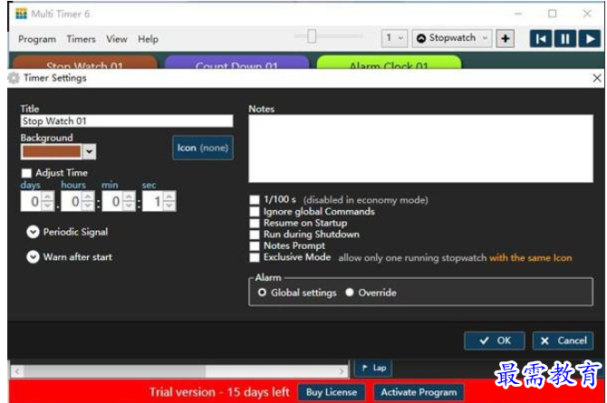Viewport: 607px width, 403px height.
Task: Toggle Ignore global Commands checkbox
Action: [255, 211]
